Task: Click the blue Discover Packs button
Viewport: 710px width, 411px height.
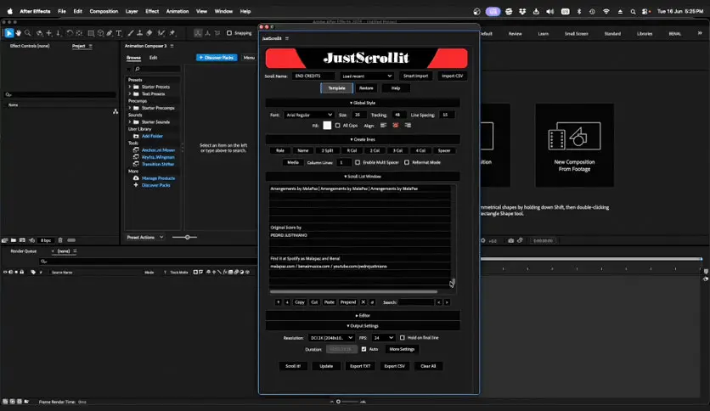Action: [x=217, y=58]
